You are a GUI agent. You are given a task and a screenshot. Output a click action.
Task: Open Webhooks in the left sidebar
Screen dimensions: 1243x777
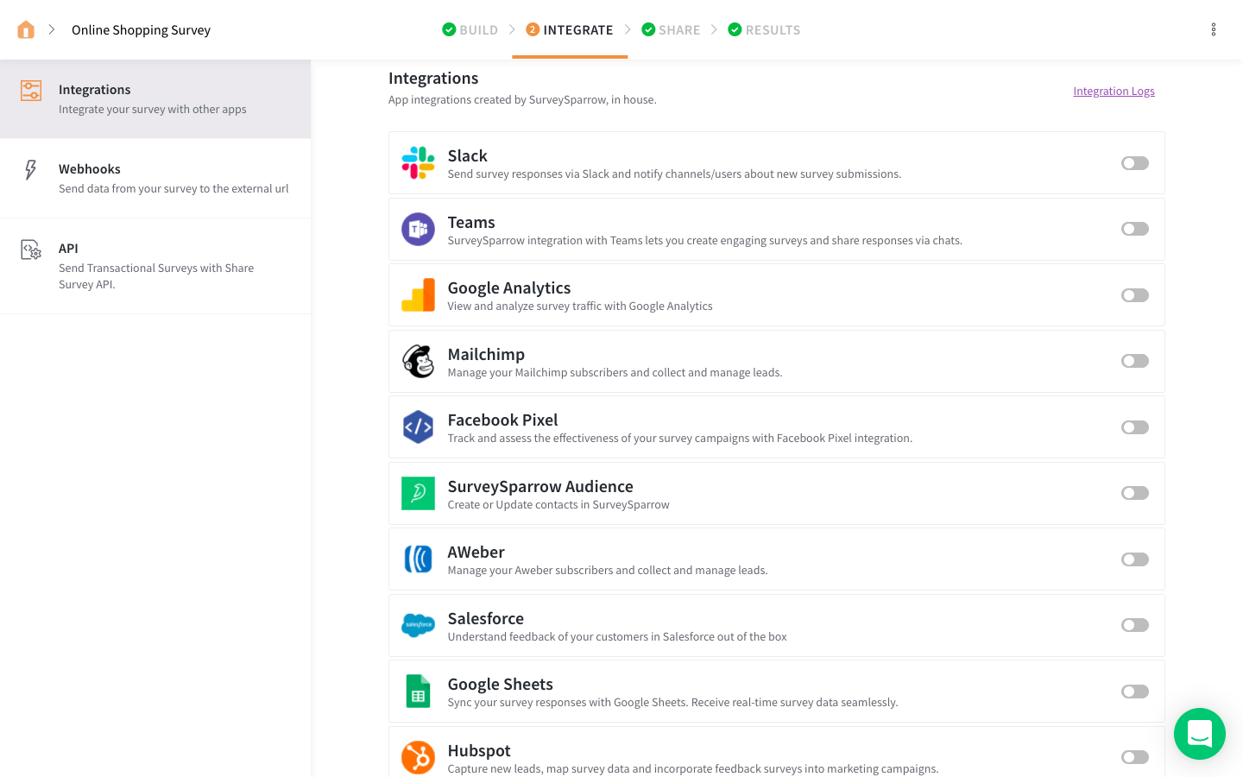(x=155, y=179)
